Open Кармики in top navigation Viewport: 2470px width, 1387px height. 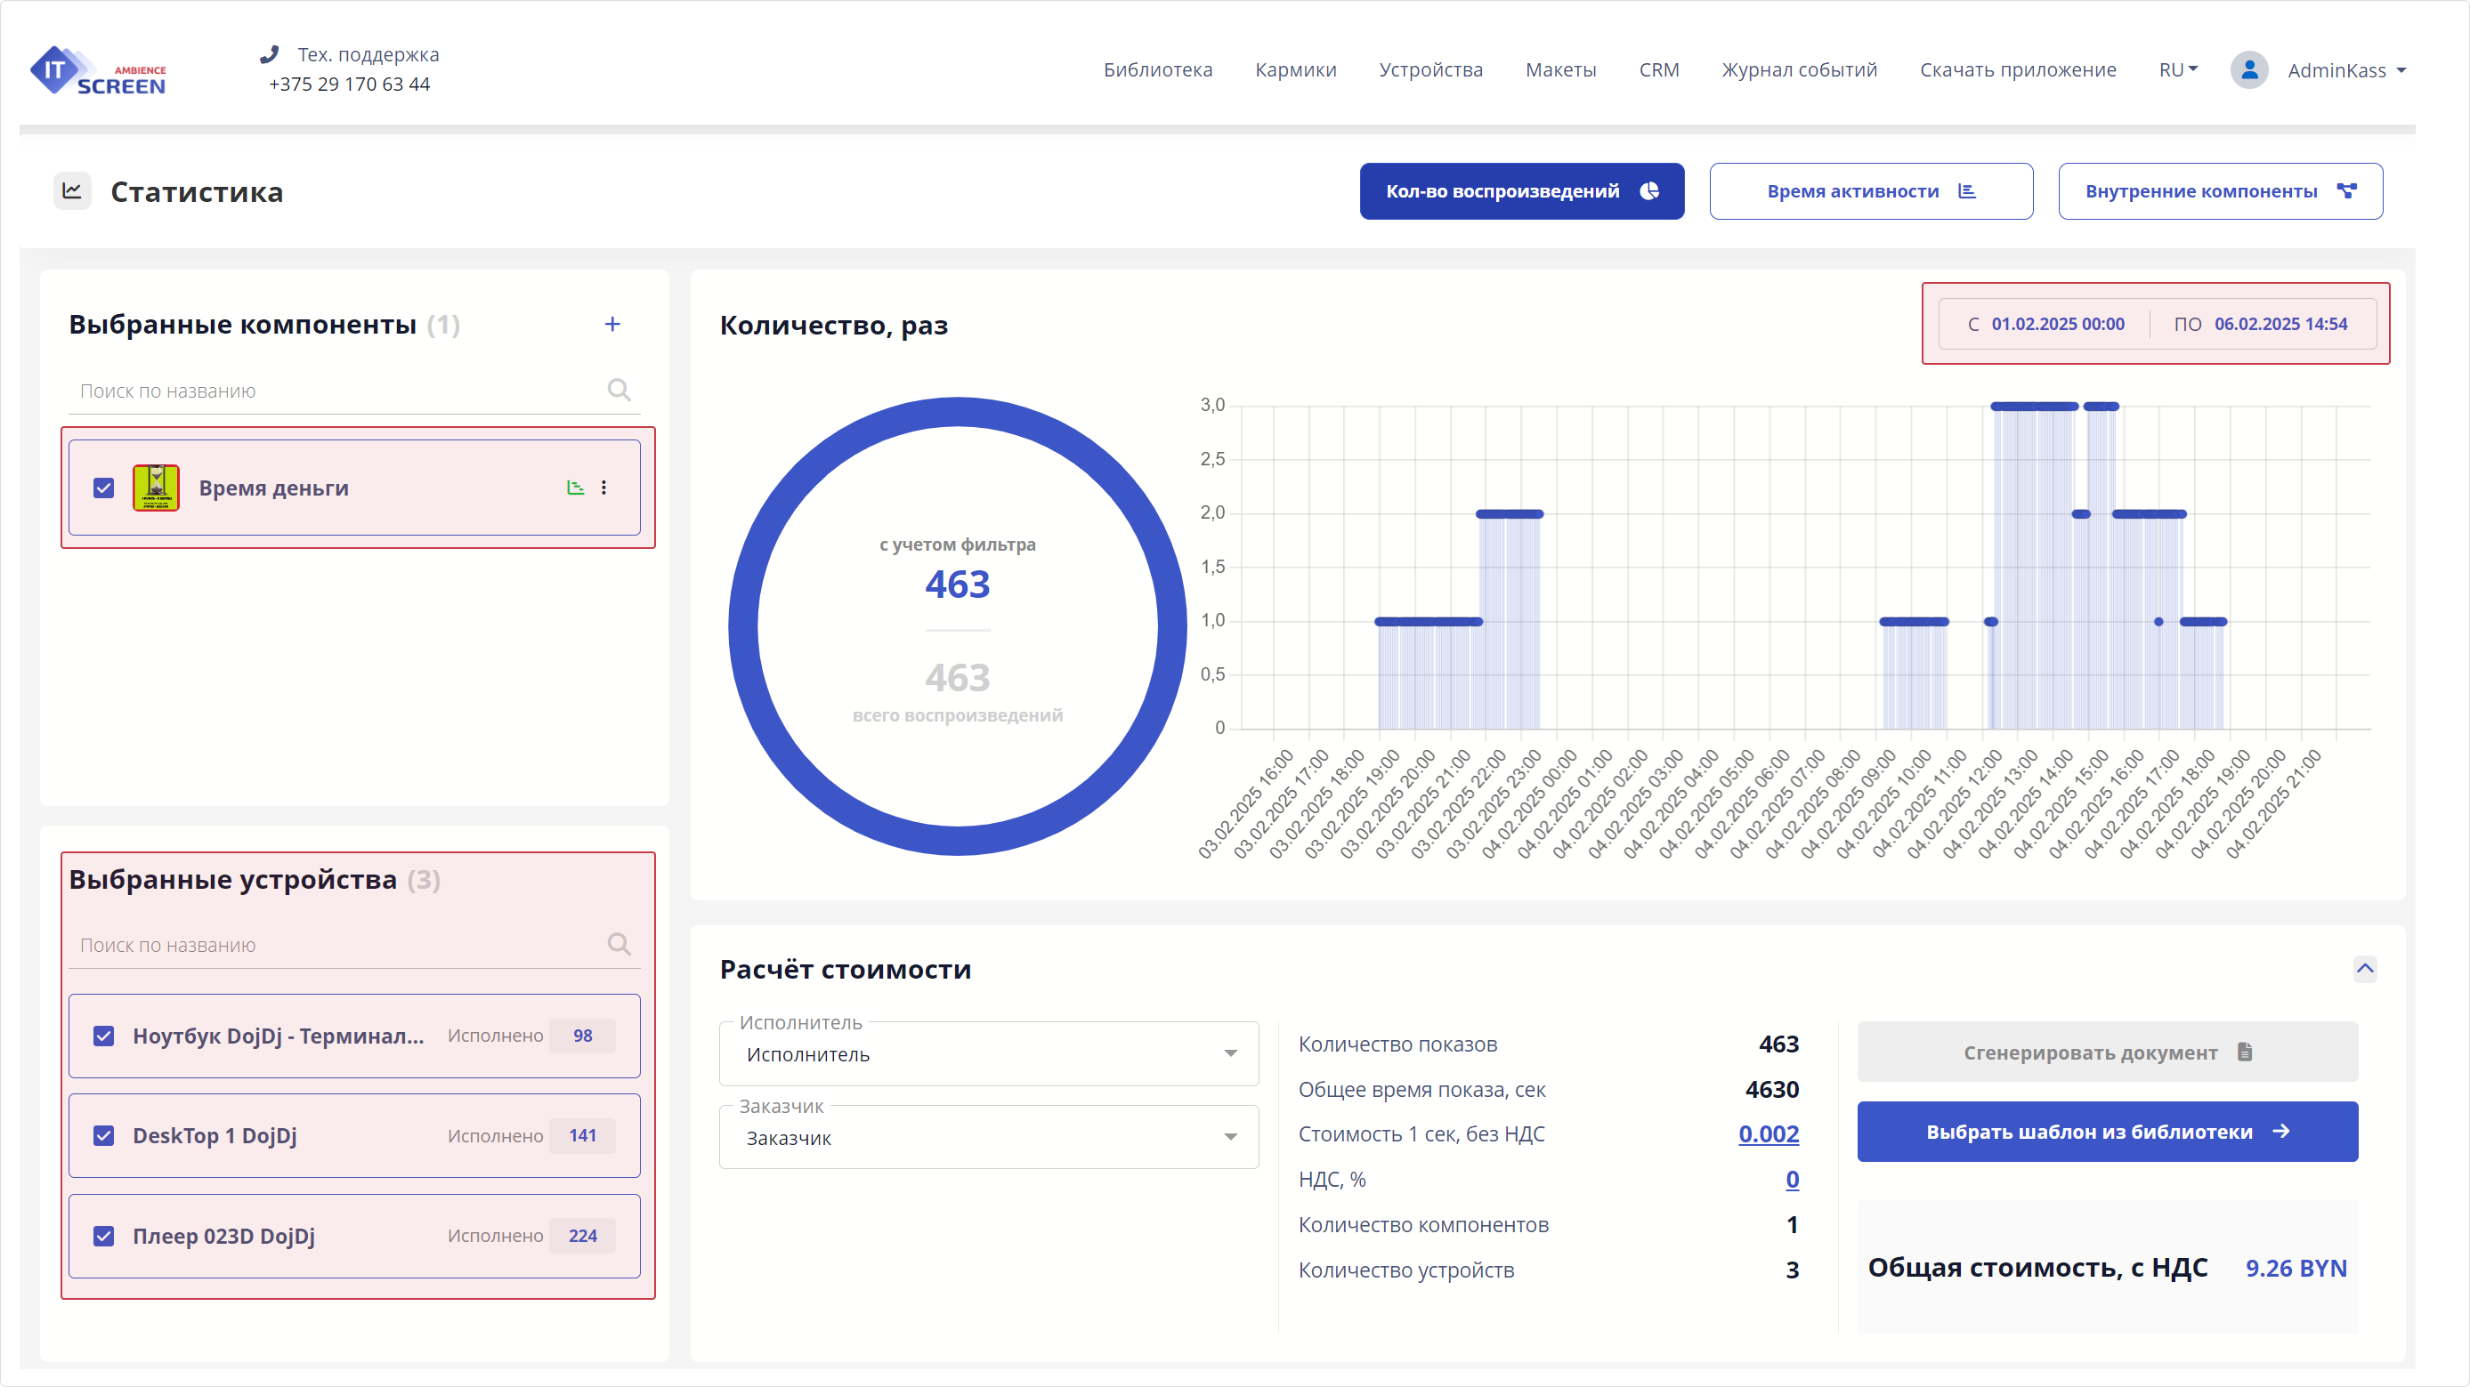point(1295,70)
